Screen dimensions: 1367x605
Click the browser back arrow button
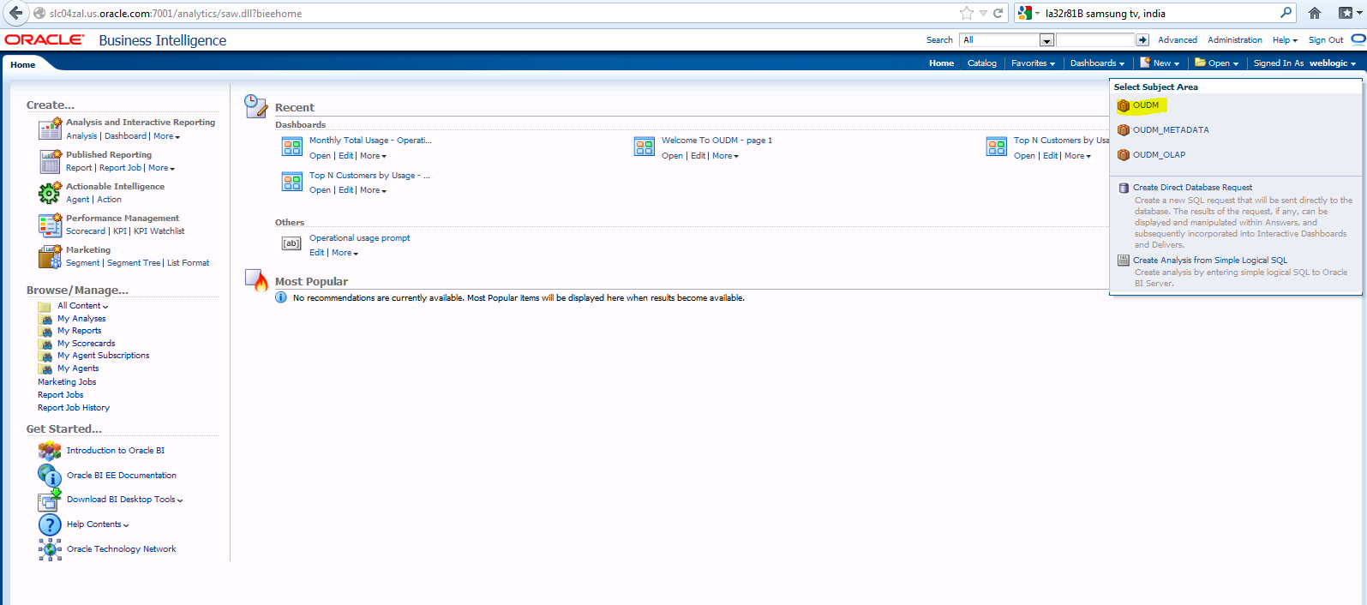pos(15,13)
